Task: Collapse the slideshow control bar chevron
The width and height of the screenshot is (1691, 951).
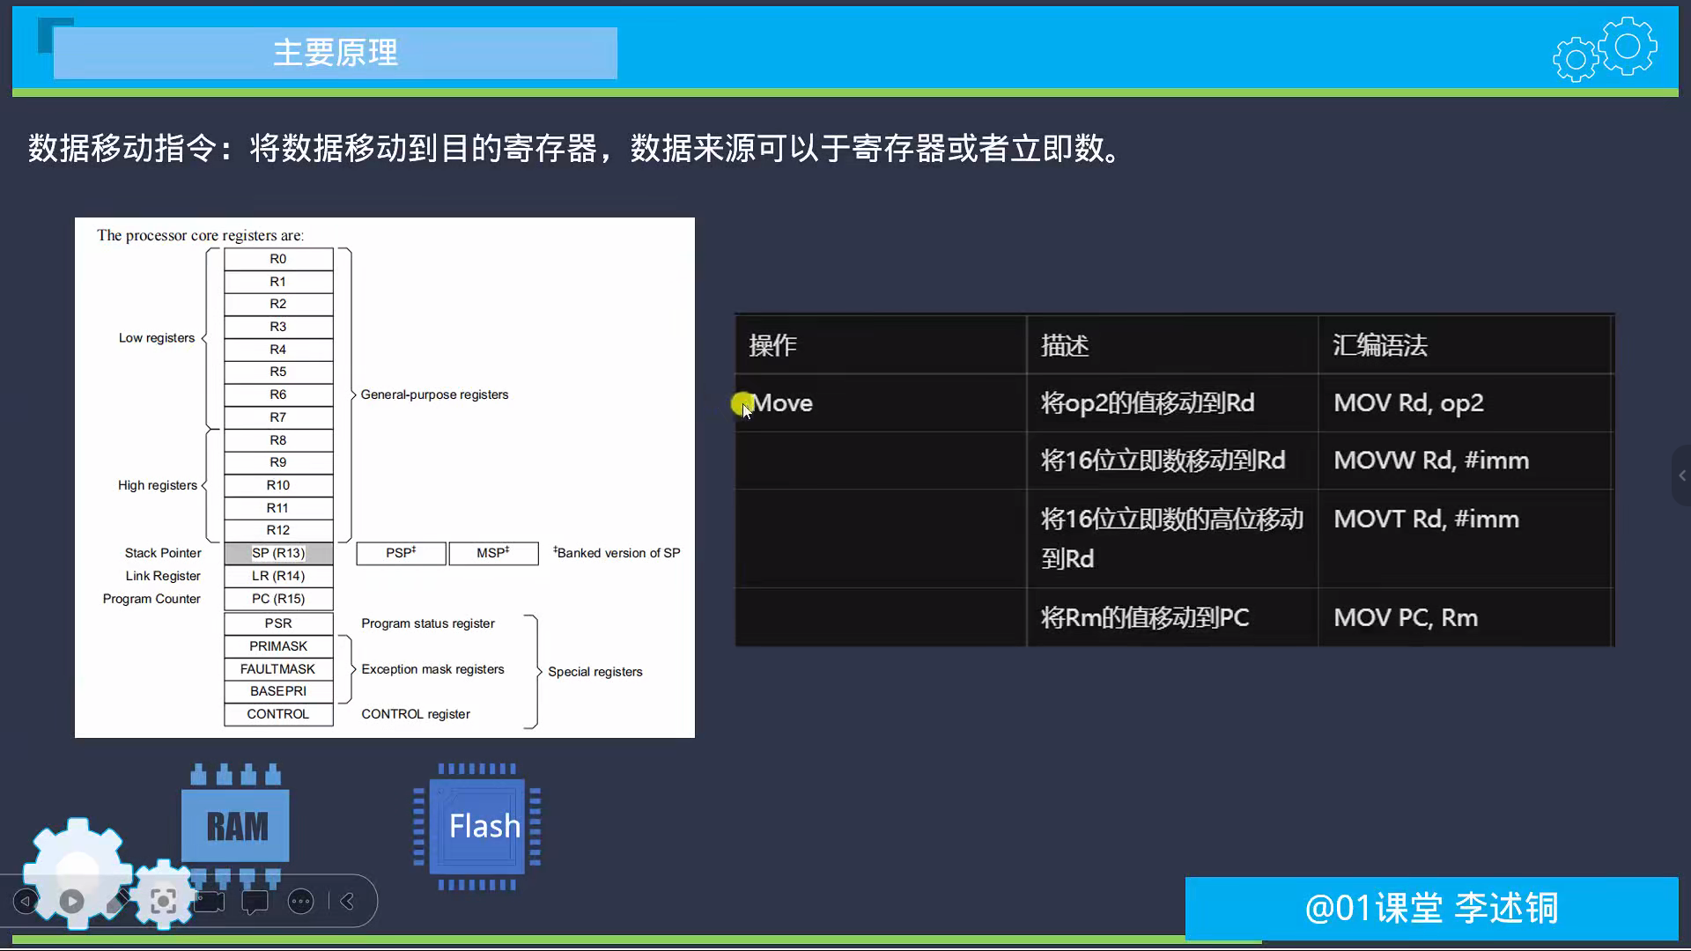Action: tap(348, 901)
